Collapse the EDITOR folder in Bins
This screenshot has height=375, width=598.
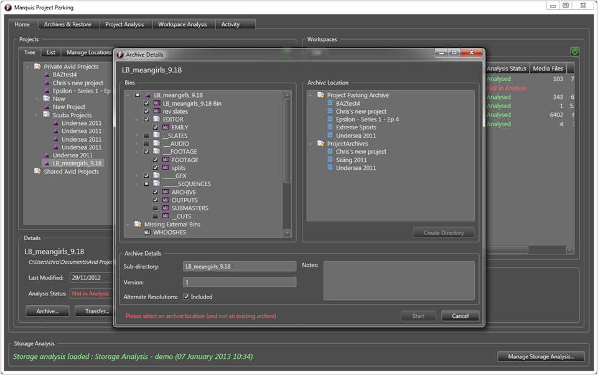click(x=137, y=119)
